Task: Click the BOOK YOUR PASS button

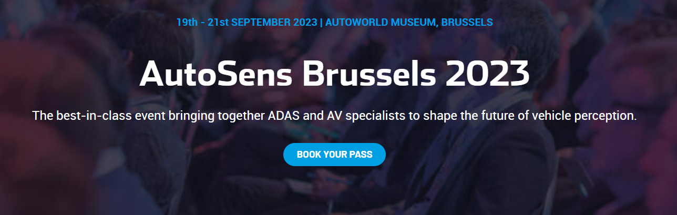Action: coord(334,155)
